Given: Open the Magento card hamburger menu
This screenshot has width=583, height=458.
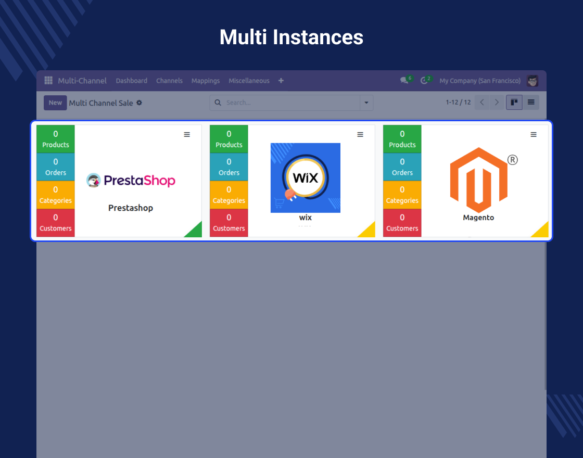Looking at the screenshot, I should pos(534,135).
